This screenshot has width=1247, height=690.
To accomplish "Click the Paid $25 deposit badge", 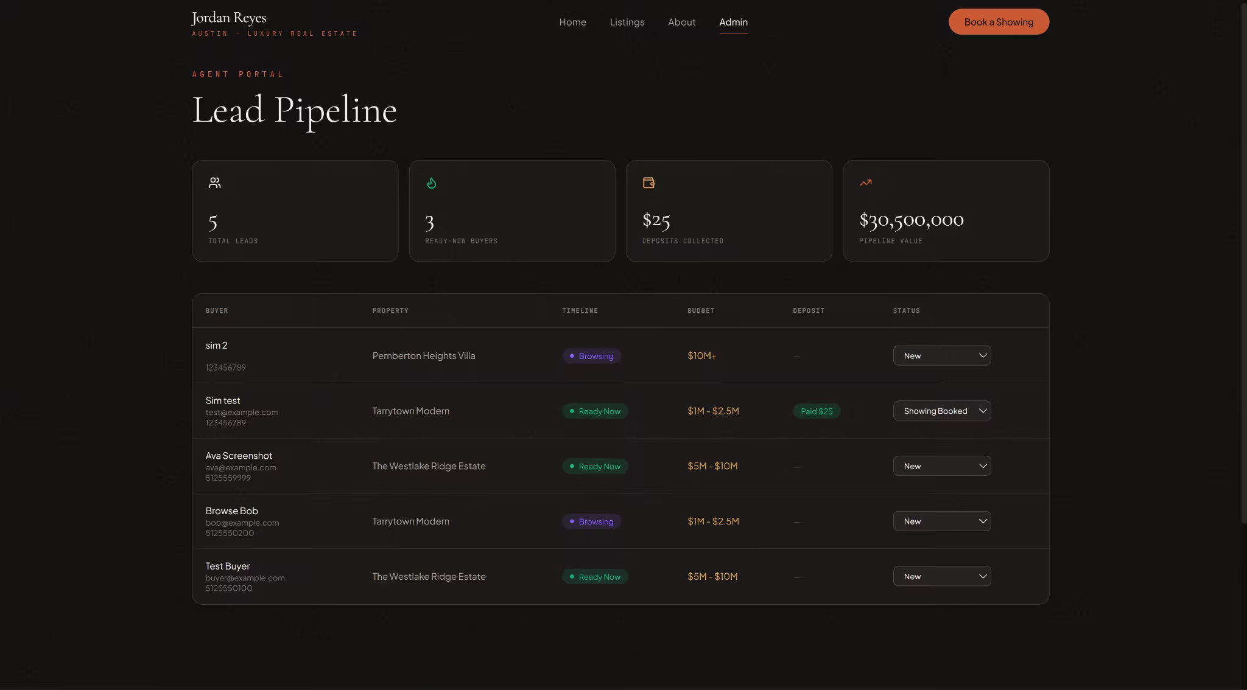I will point(817,411).
